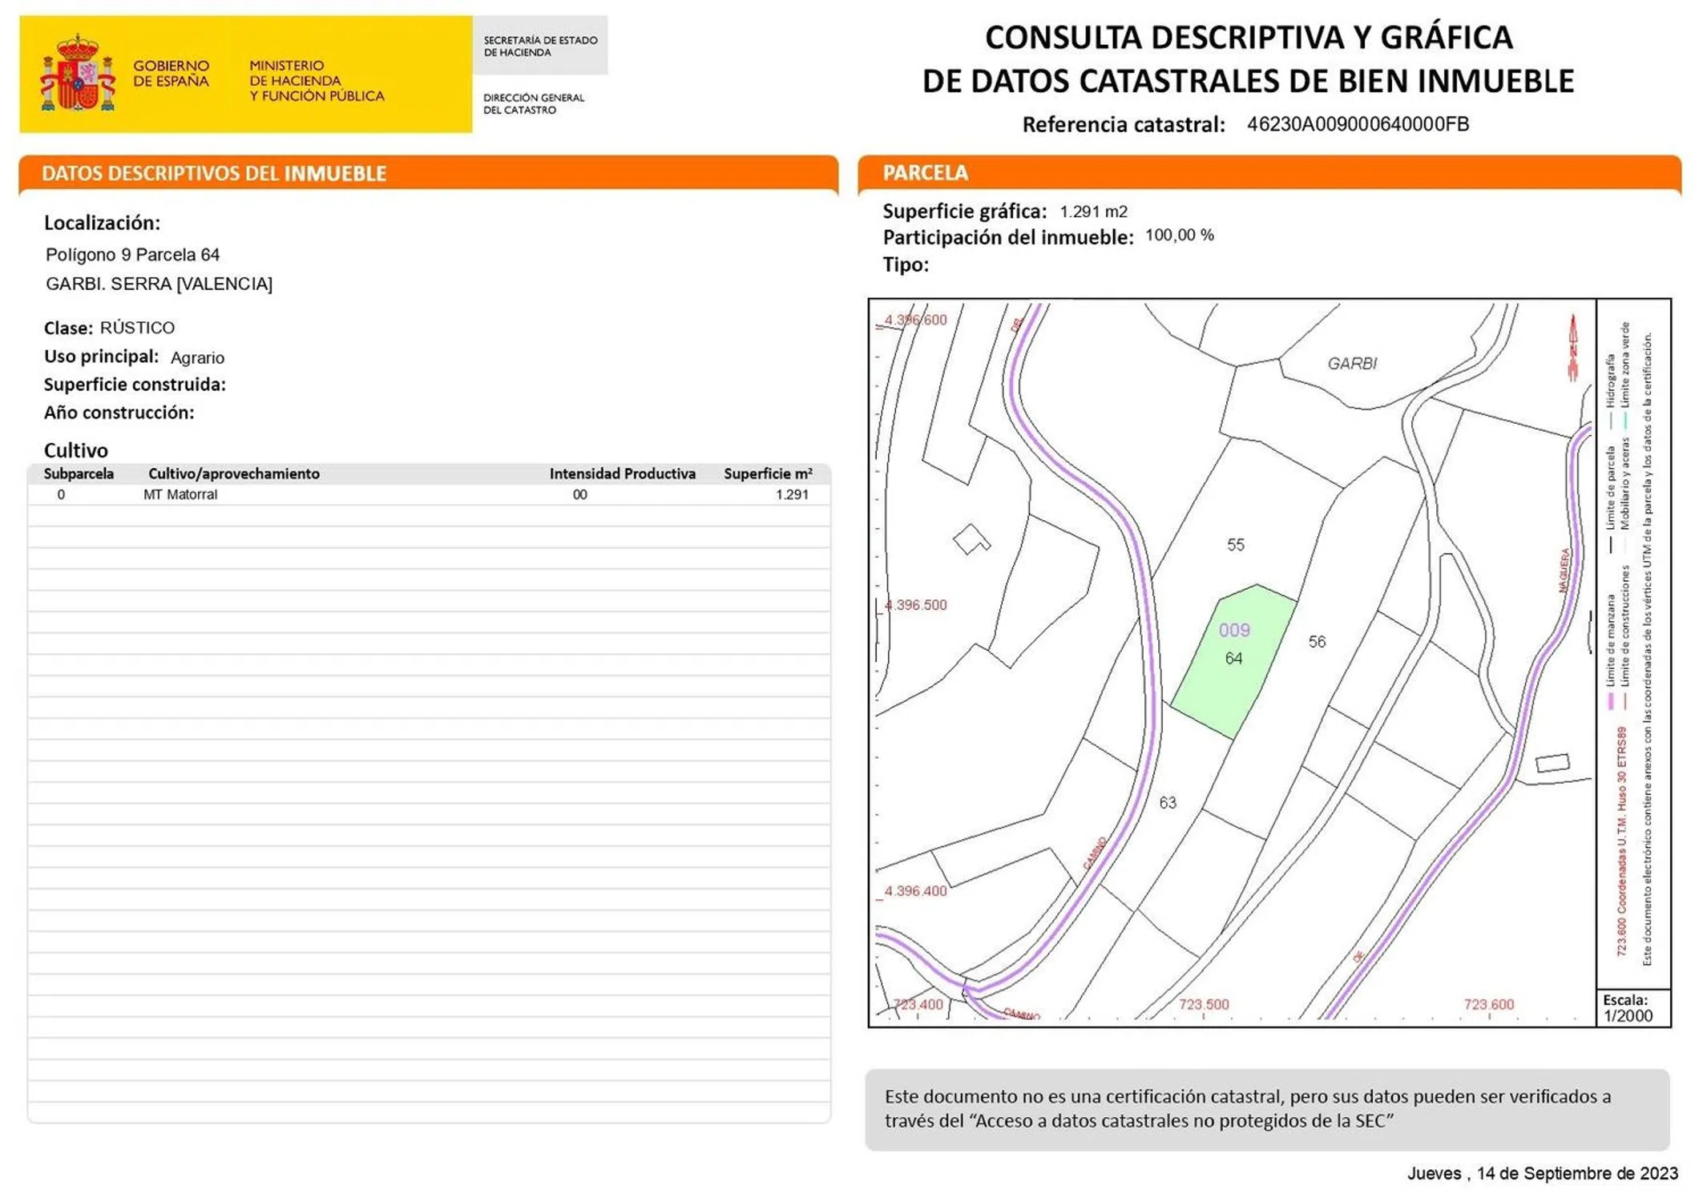Click the Dirección General del Catastro text
The image size is (1703, 1202).
533,103
